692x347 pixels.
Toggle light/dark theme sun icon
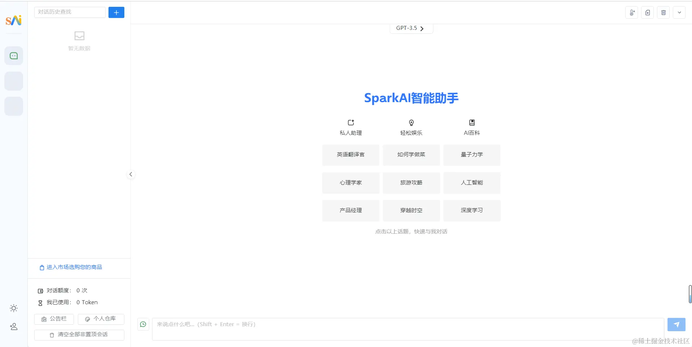(x=14, y=308)
